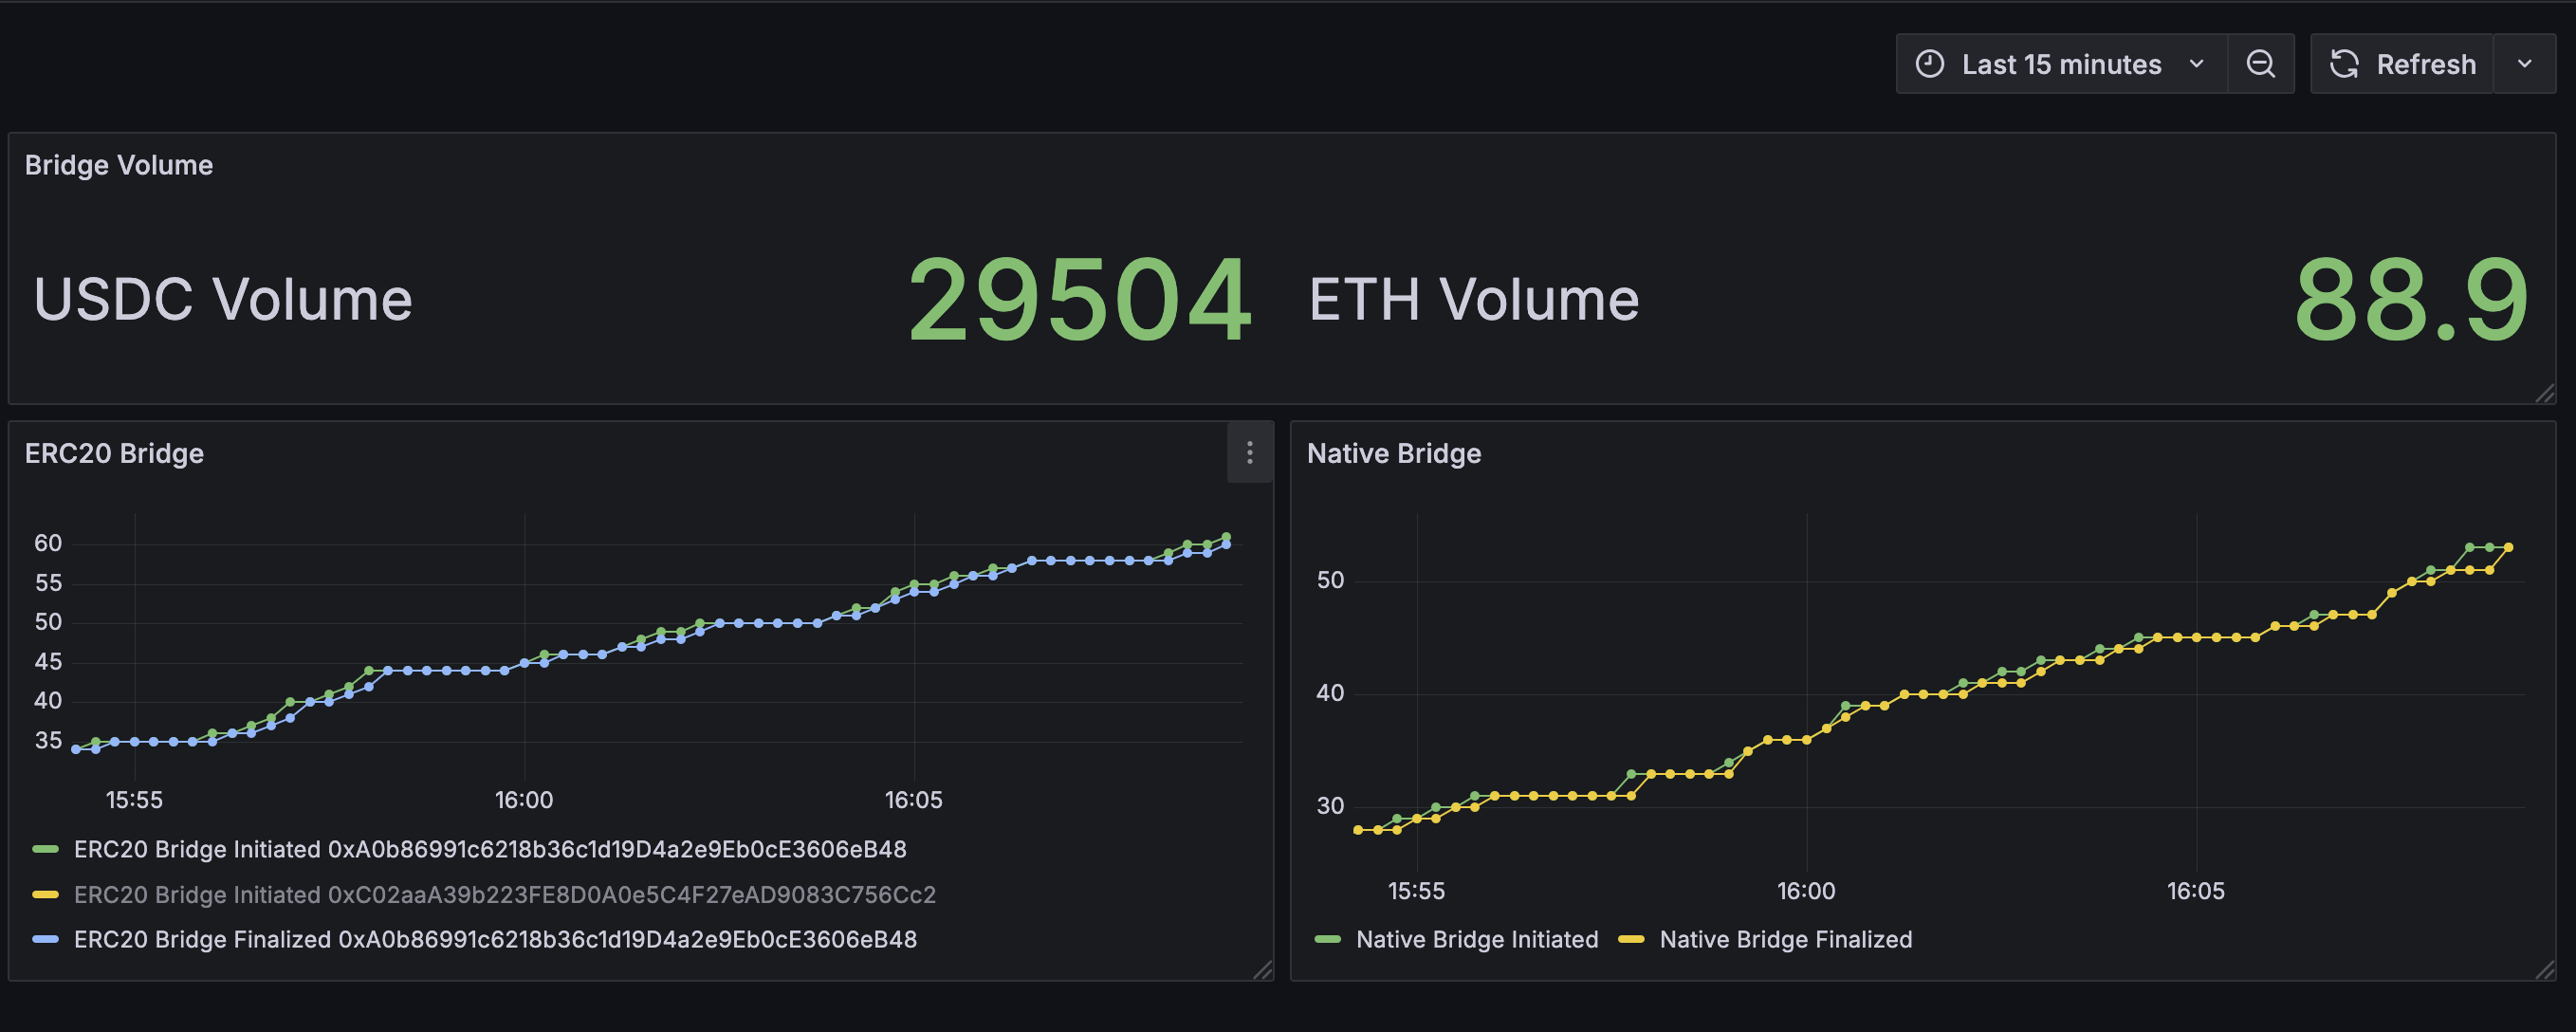Click Bridge Volume panel resize handle
This screenshot has height=1032, width=2576.
coord(2545,394)
